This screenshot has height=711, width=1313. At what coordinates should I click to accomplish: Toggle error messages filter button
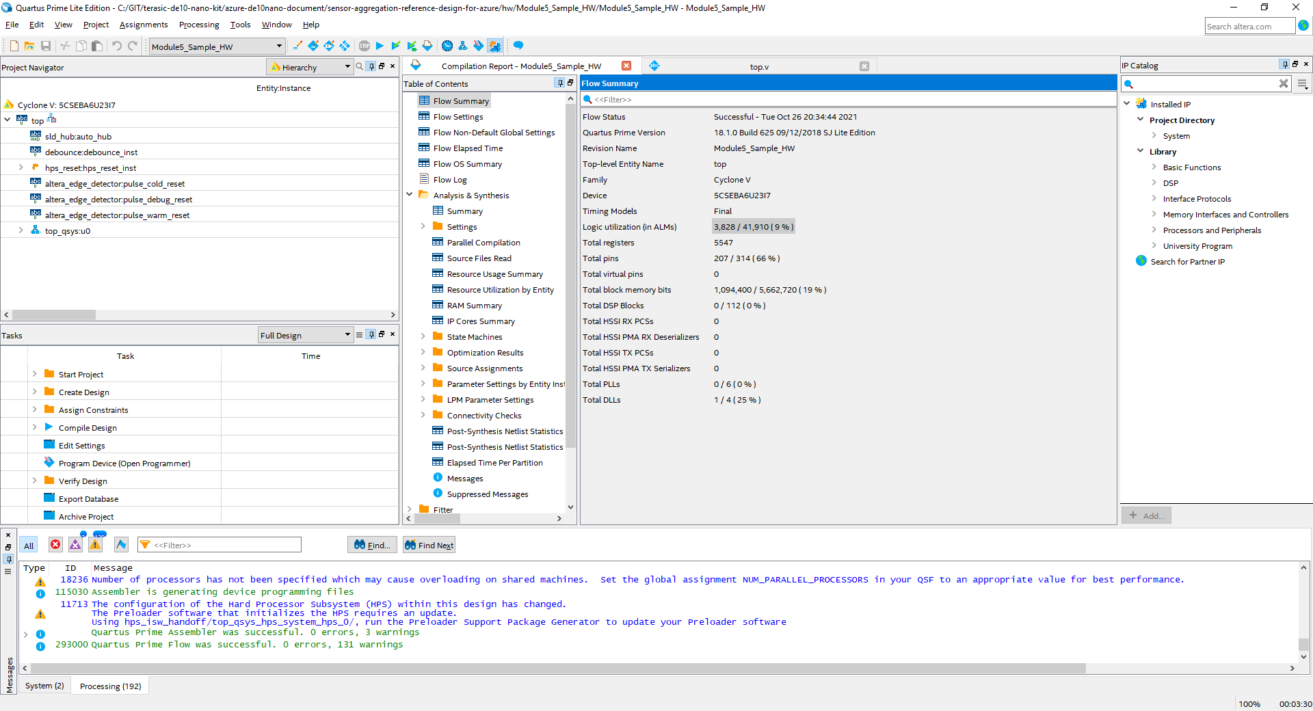coord(55,545)
